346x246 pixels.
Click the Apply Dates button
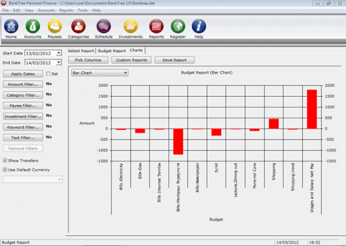tap(23, 74)
